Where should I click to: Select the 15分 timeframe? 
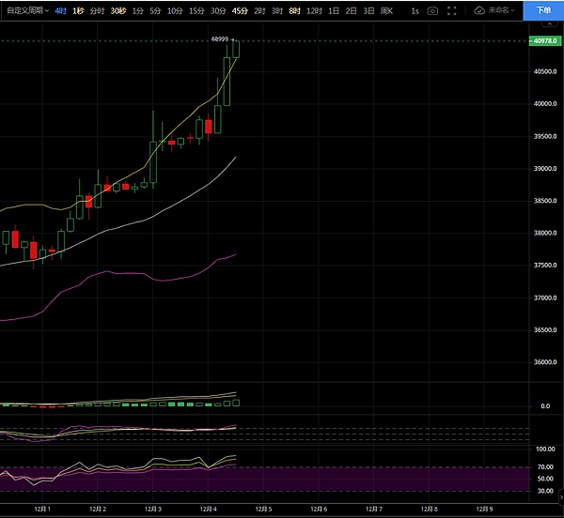point(196,10)
